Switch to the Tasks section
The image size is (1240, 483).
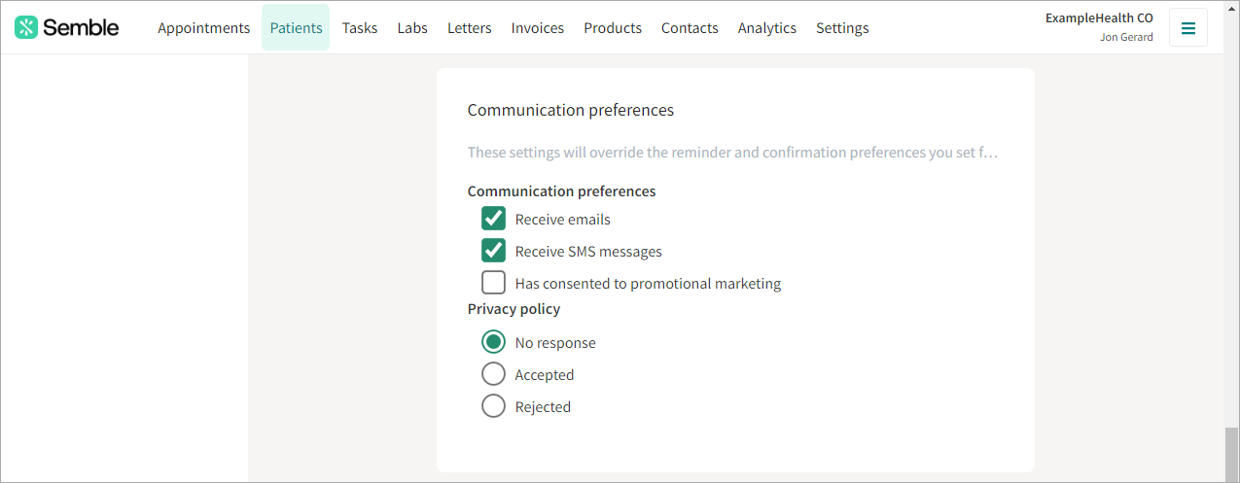[360, 27]
